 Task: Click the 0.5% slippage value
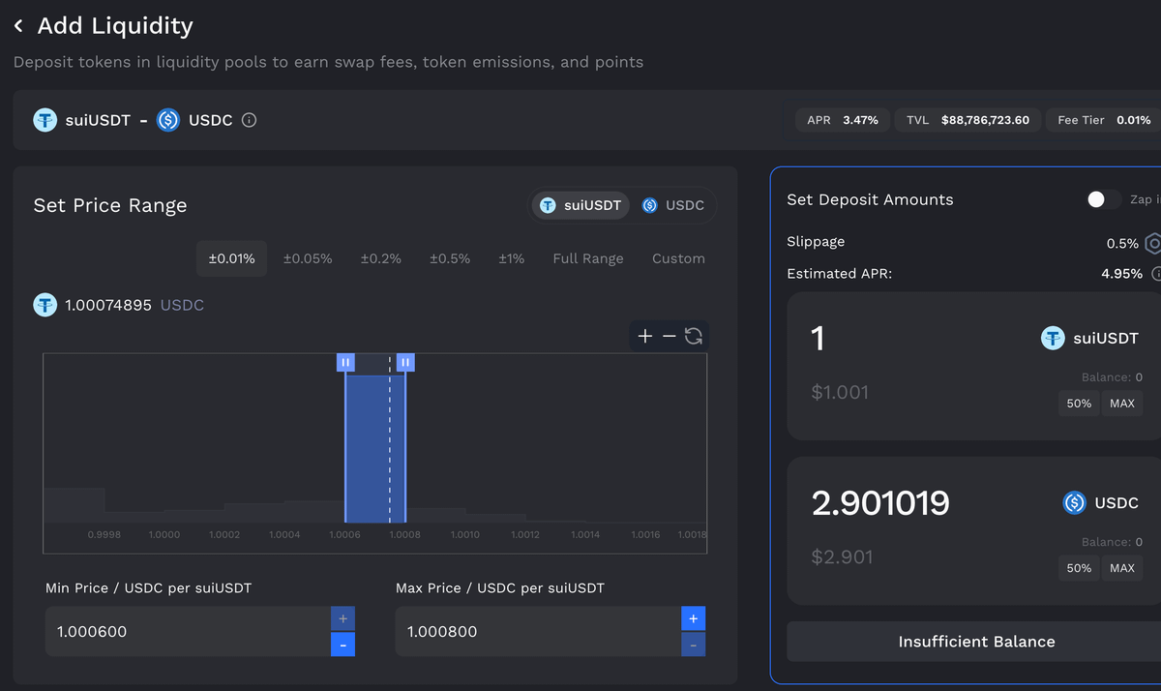[x=1122, y=243]
